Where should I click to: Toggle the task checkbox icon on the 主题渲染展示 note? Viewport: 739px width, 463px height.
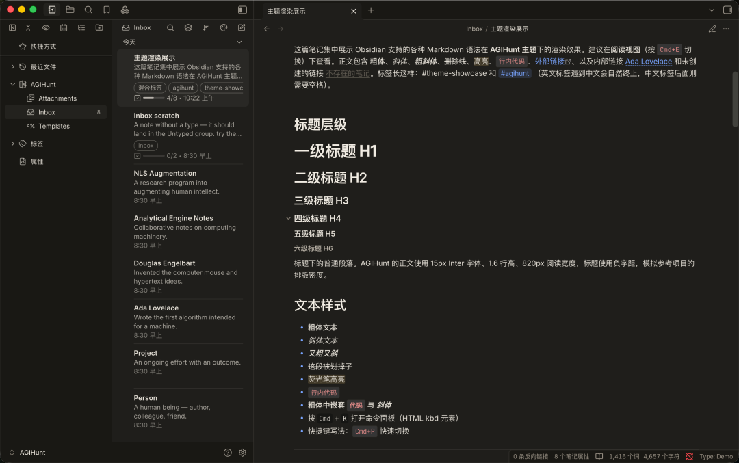click(137, 98)
